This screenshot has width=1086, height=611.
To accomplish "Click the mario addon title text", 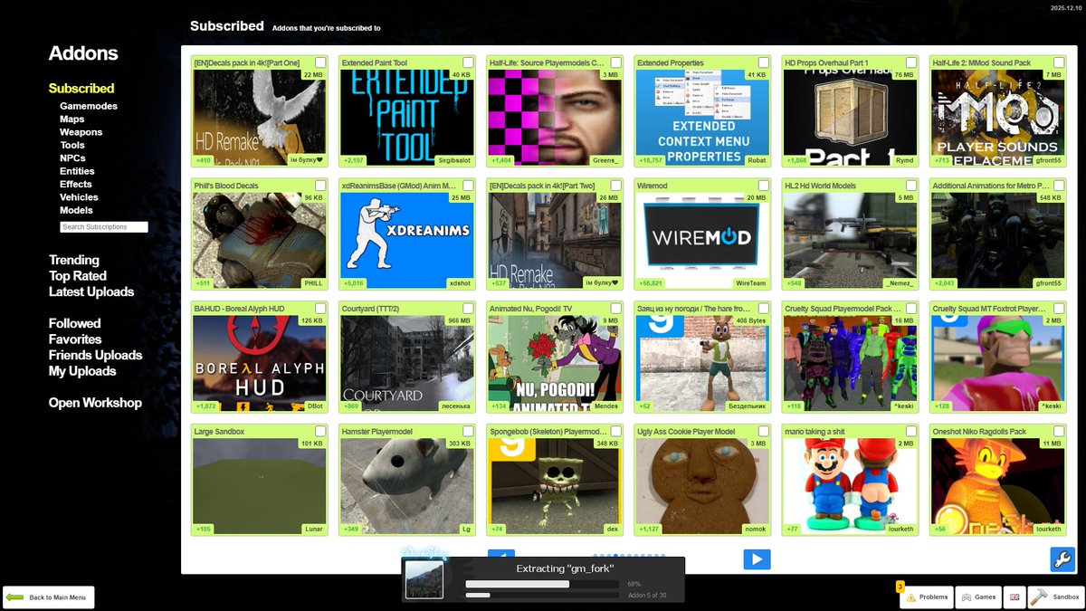I will (x=814, y=432).
